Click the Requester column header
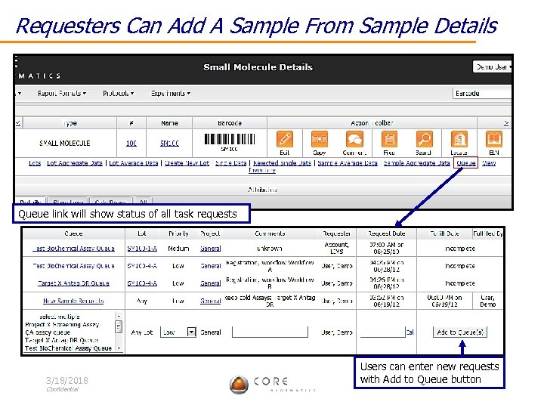Screen dimensions: 544x408 click(x=336, y=233)
